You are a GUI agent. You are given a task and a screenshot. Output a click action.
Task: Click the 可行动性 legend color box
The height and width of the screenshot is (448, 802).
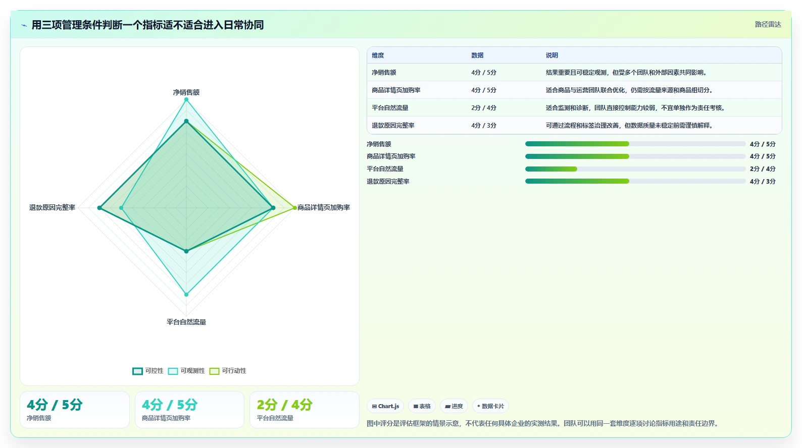pos(214,371)
